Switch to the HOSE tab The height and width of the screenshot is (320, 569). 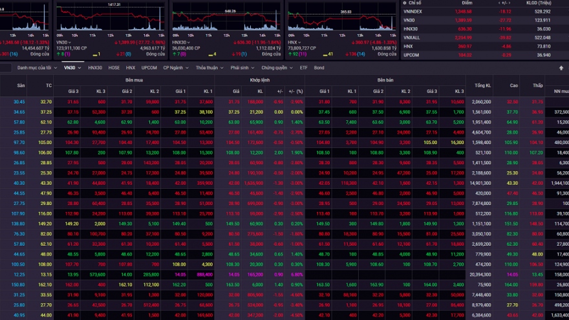(114, 68)
